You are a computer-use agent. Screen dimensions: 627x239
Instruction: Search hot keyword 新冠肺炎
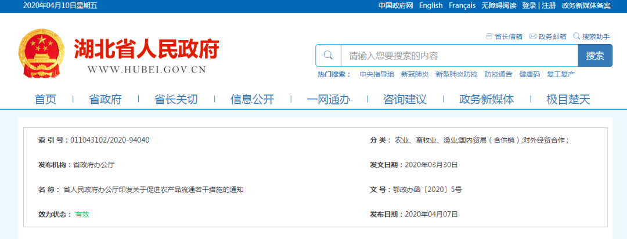(x=415, y=74)
